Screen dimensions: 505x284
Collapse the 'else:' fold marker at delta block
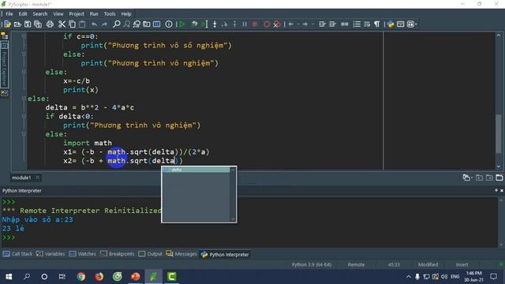(x=24, y=99)
